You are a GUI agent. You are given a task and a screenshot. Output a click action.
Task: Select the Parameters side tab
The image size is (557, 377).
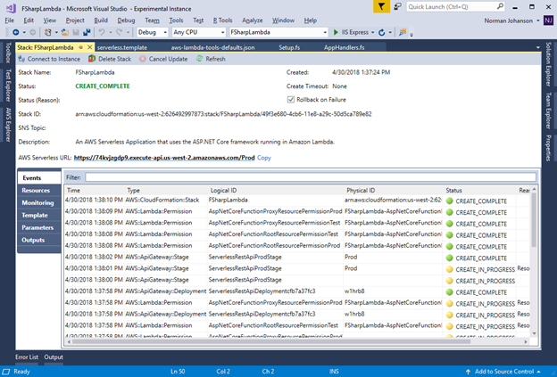click(x=37, y=227)
